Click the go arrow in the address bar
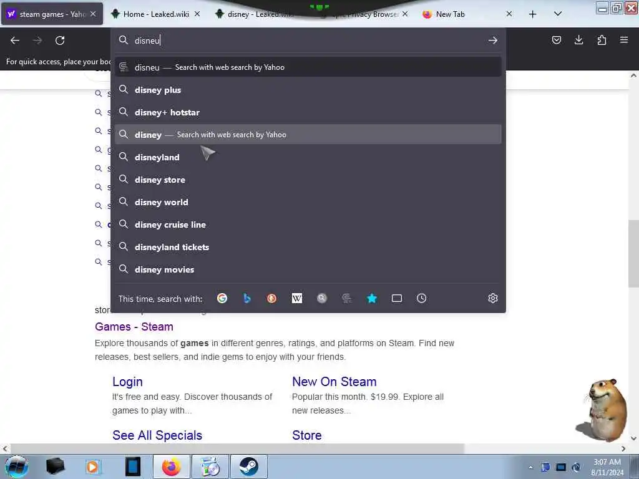This screenshot has height=479, width=639. (x=493, y=41)
